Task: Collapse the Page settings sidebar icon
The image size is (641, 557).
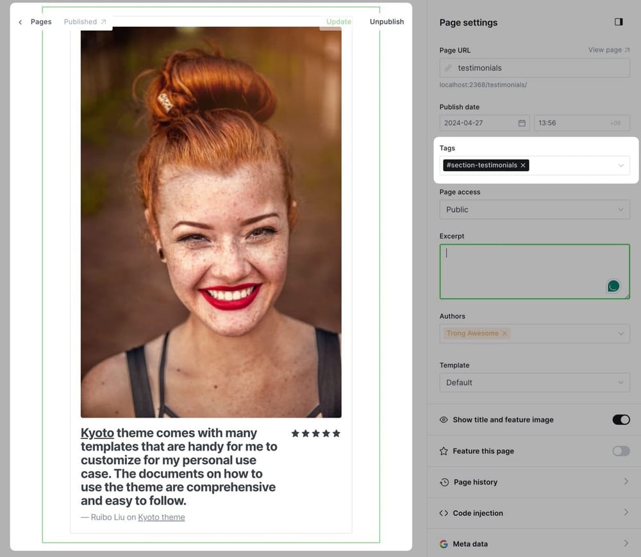Action: coord(618,22)
